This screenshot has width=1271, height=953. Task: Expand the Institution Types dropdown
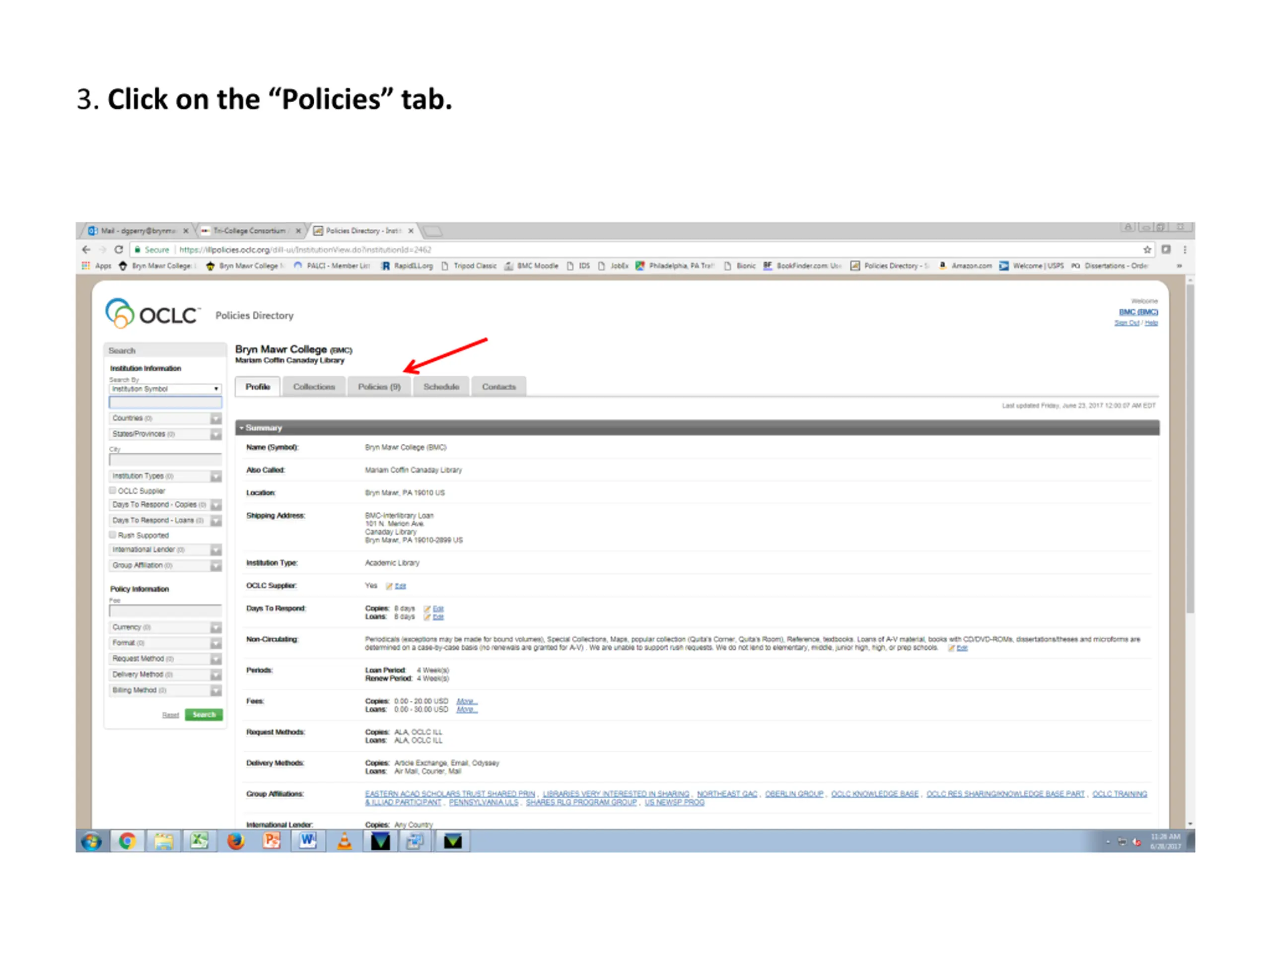(x=215, y=476)
